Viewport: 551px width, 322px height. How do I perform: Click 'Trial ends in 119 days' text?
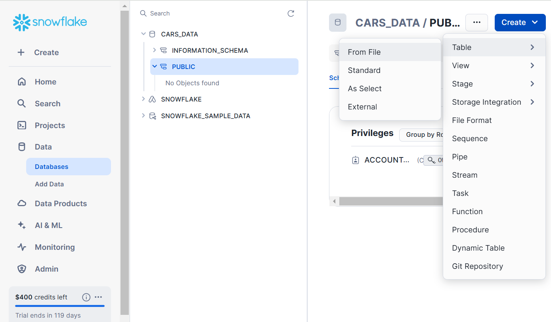point(48,316)
